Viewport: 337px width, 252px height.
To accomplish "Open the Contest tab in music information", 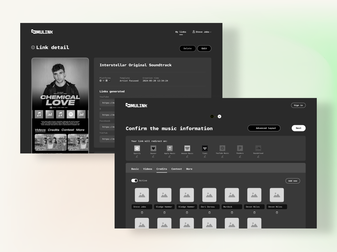I will 176,169.
